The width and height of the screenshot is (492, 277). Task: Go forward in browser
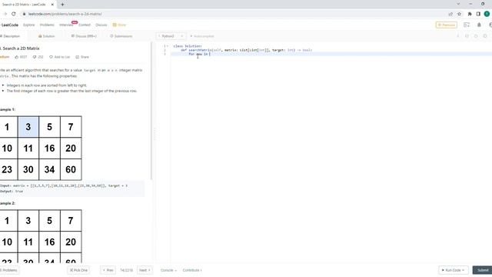pyautogui.click(x=5, y=14)
